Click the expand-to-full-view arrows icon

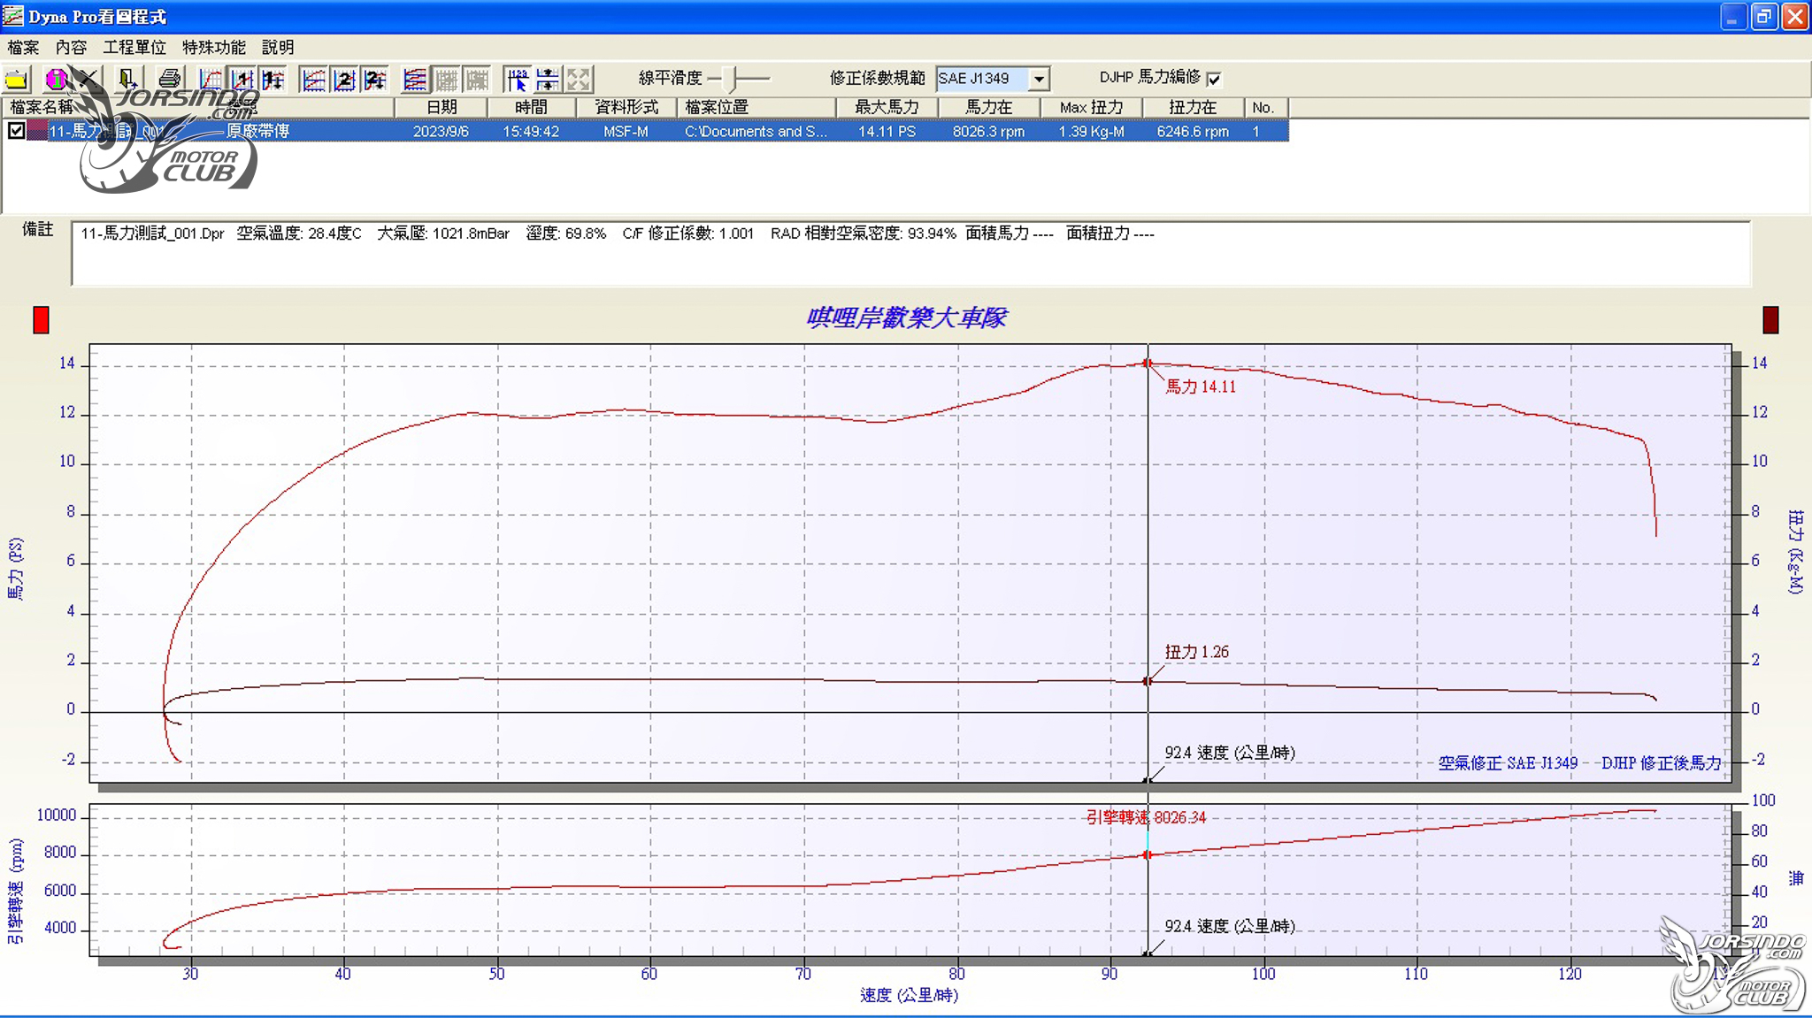tap(580, 80)
